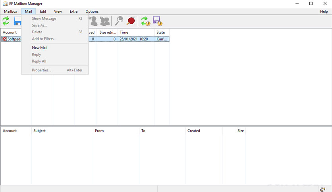This screenshot has height=192, width=332.
Task: Click the lower pane Account column header
Action: (16, 131)
